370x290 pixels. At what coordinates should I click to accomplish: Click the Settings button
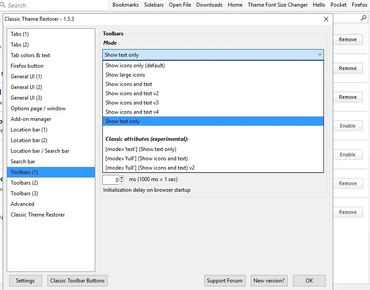pos(26,281)
